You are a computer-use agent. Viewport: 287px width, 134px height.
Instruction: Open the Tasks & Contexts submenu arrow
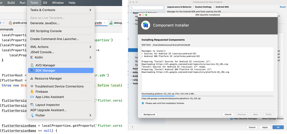90,10
